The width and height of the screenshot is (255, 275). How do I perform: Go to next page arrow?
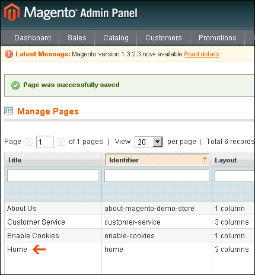tap(61, 142)
